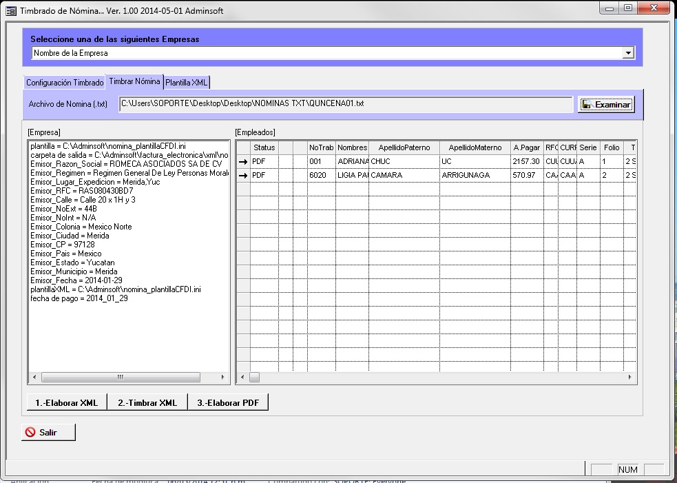Viewport: 677px width, 483px height.
Task: Click the Emisor_Fecha = 2014-01-29 line
Action: click(x=76, y=280)
